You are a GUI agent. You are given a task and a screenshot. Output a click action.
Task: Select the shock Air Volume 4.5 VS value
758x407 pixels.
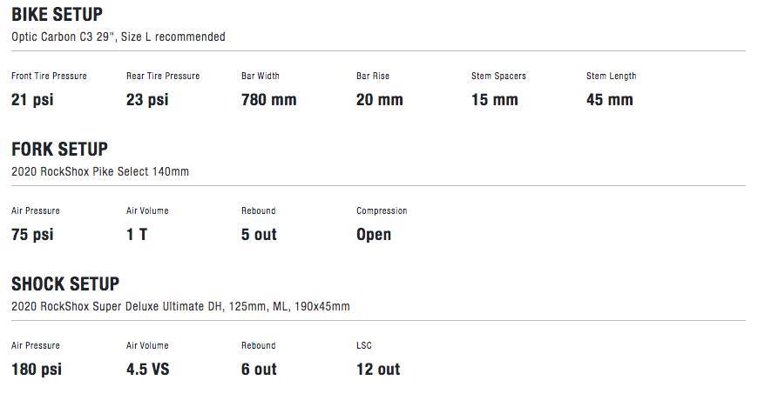148,369
